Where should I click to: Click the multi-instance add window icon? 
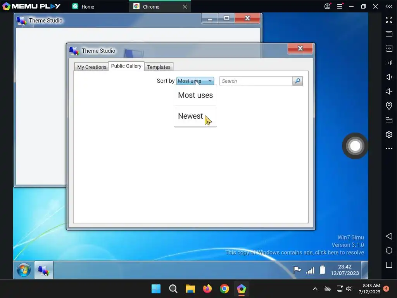coord(389,62)
